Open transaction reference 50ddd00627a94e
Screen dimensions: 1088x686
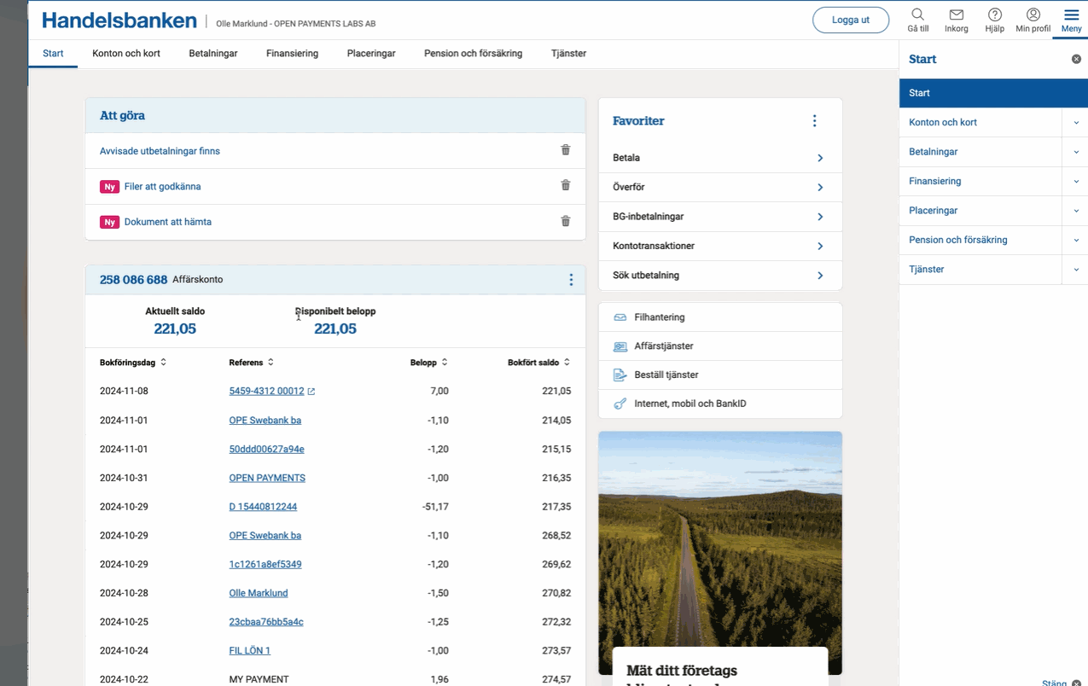point(266,450)
